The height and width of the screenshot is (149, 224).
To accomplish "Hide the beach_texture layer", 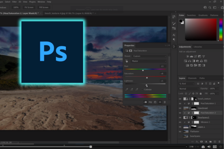I will click(x=180, y=98).
